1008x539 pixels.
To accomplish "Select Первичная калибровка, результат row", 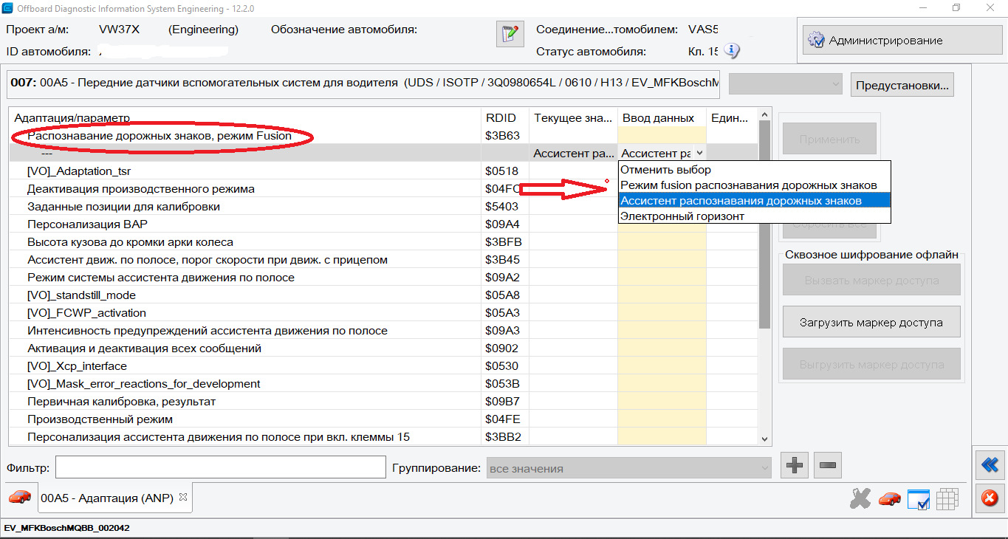I will (384, 401).
